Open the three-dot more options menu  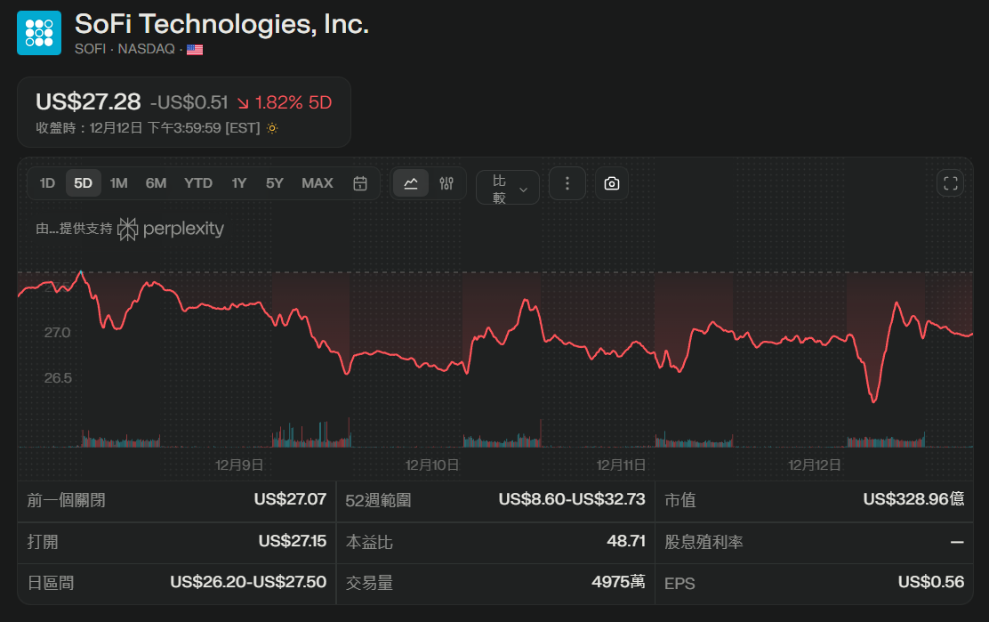tap(567, 183)
